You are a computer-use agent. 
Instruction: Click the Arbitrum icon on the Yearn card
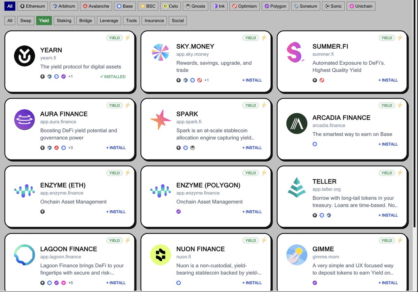49,76
